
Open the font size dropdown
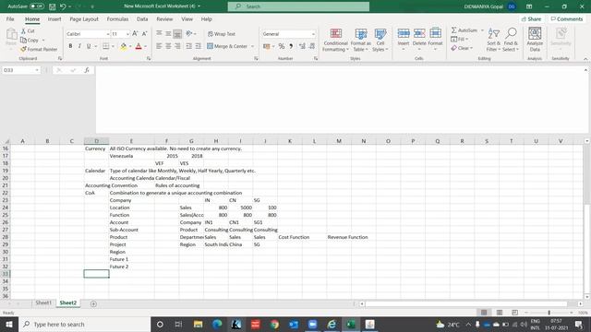[x=127, y=34]
